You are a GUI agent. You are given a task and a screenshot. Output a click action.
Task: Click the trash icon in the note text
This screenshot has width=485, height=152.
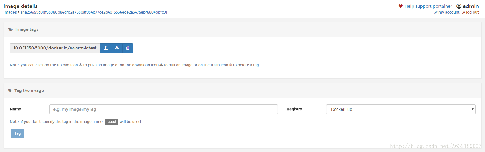(x=230, y=65)
